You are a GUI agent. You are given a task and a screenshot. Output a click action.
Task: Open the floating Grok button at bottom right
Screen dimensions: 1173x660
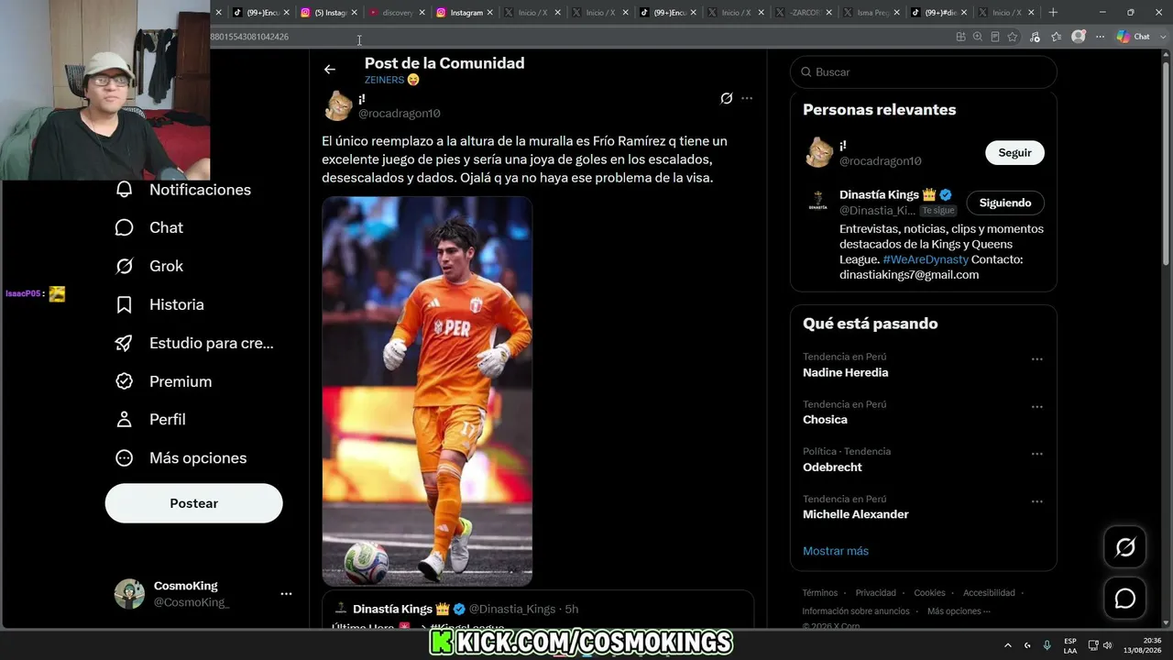tap(1125, 547)
